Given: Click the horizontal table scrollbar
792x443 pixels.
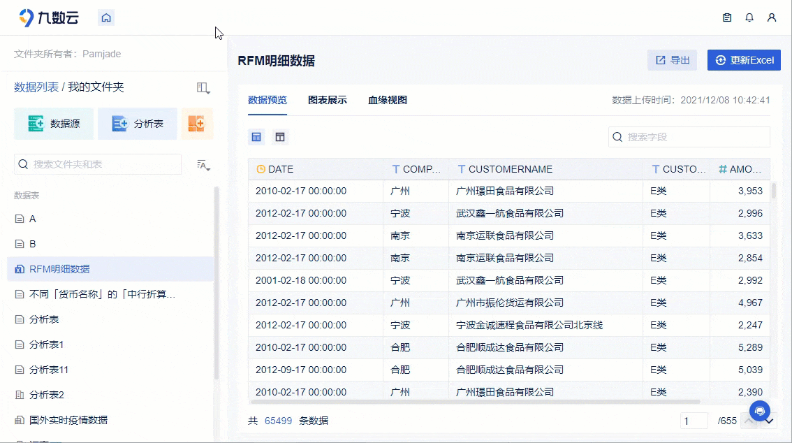Looking at the screenshot, I should (x=475, y=402).
